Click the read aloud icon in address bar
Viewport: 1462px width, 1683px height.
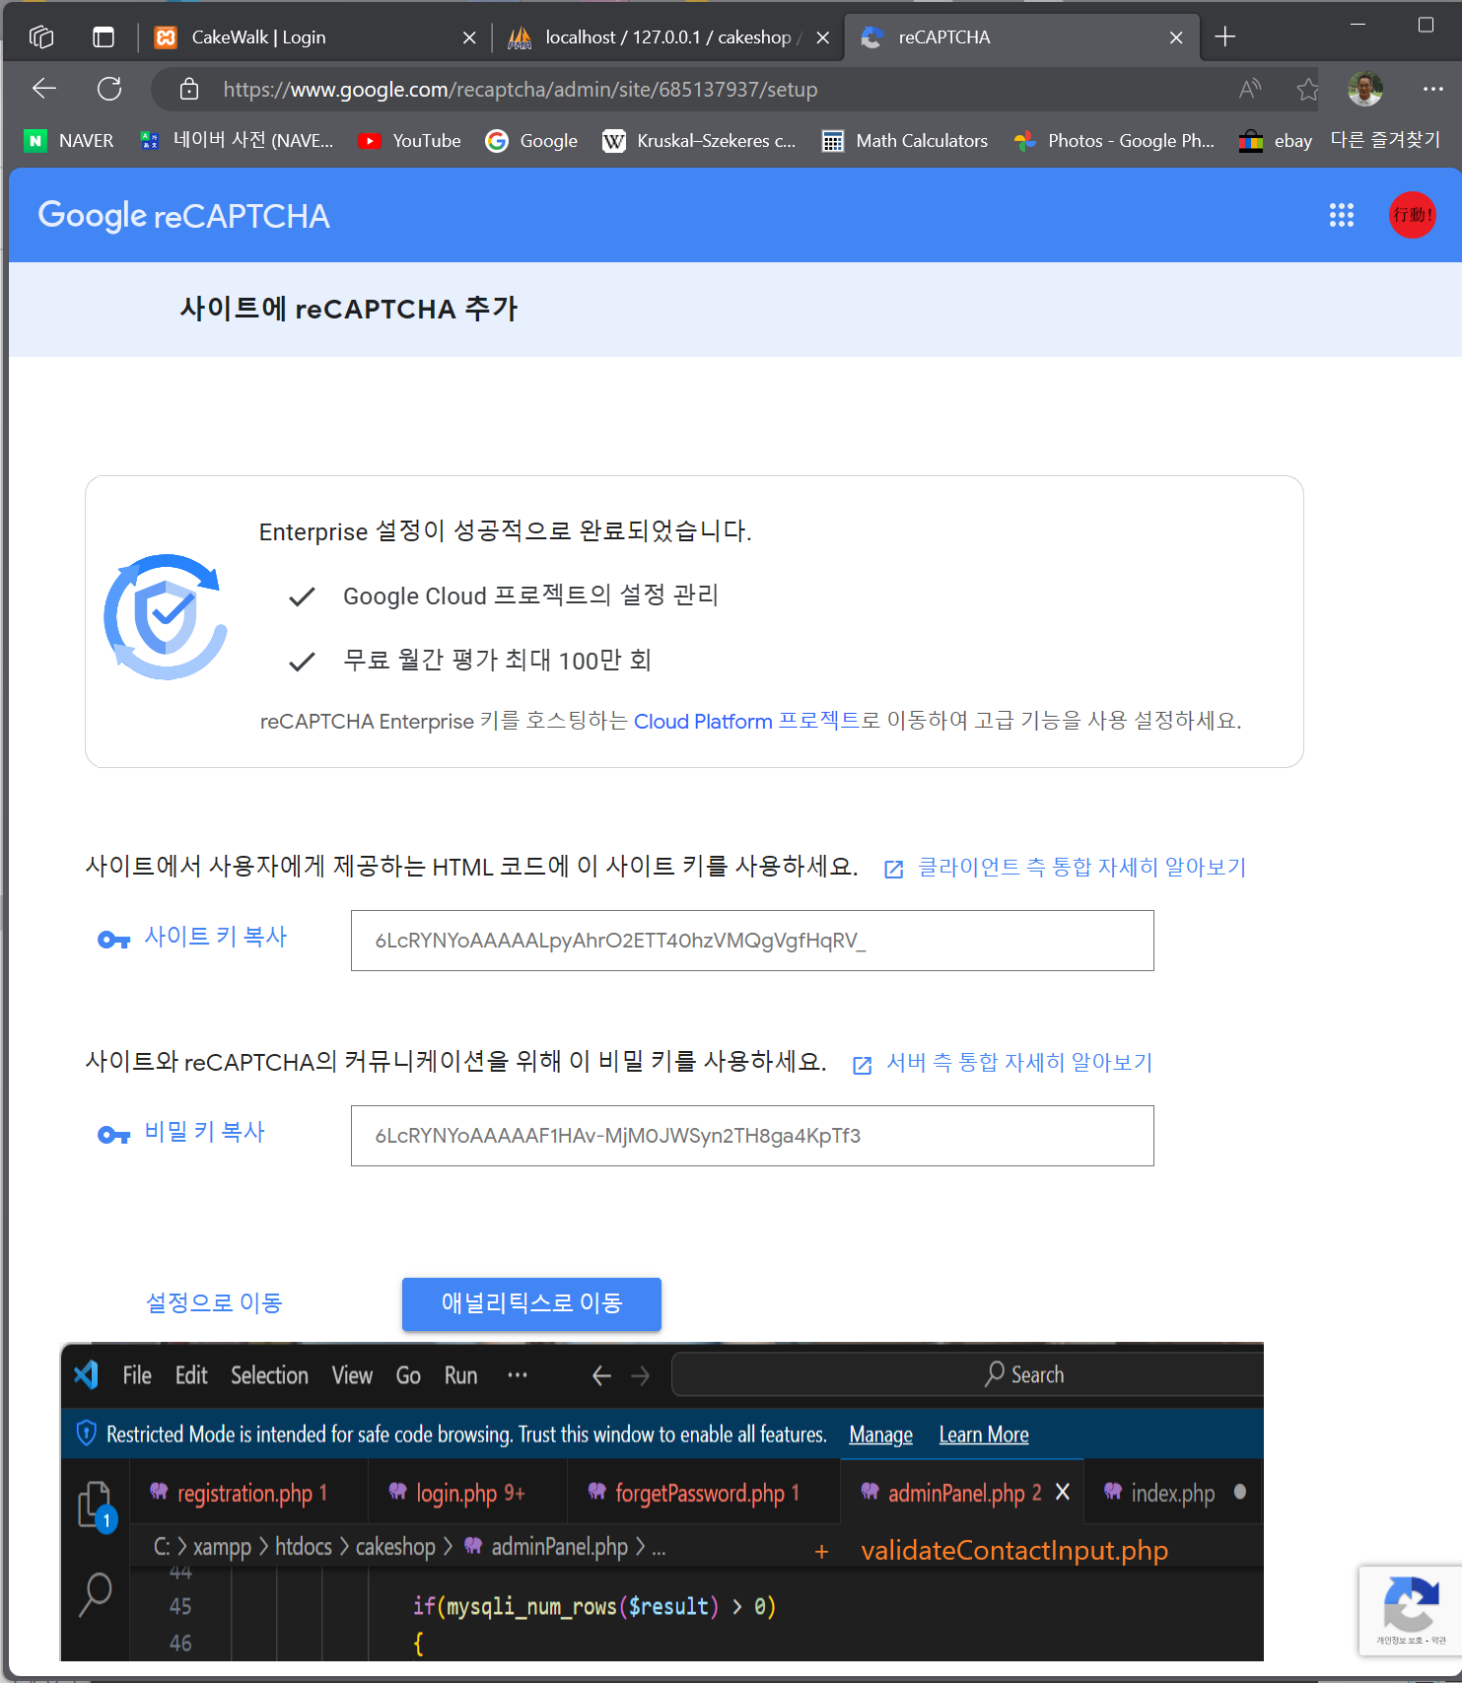1250,90
